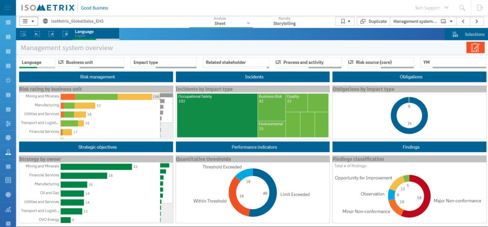The width and height of the screenshot is (488, 227).
Task: Open the Business unit filter pane
Action: (91, 62)
